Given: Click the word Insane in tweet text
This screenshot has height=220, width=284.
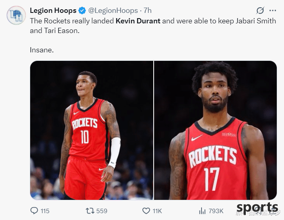Looking at the screenshot, I should click(x=42, y=50).
